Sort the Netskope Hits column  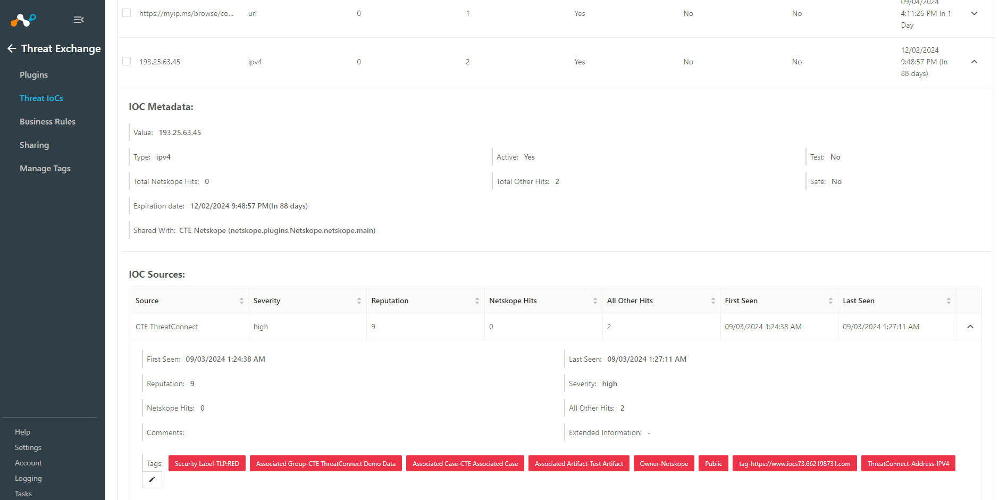tap(595, 301)
